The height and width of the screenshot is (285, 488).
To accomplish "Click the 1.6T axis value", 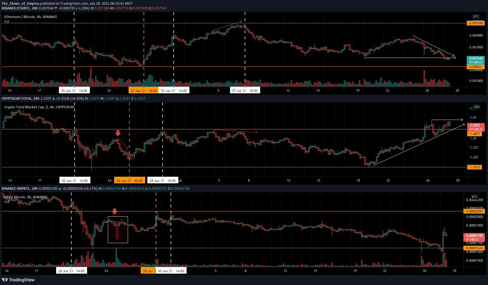I will point(473,118).
